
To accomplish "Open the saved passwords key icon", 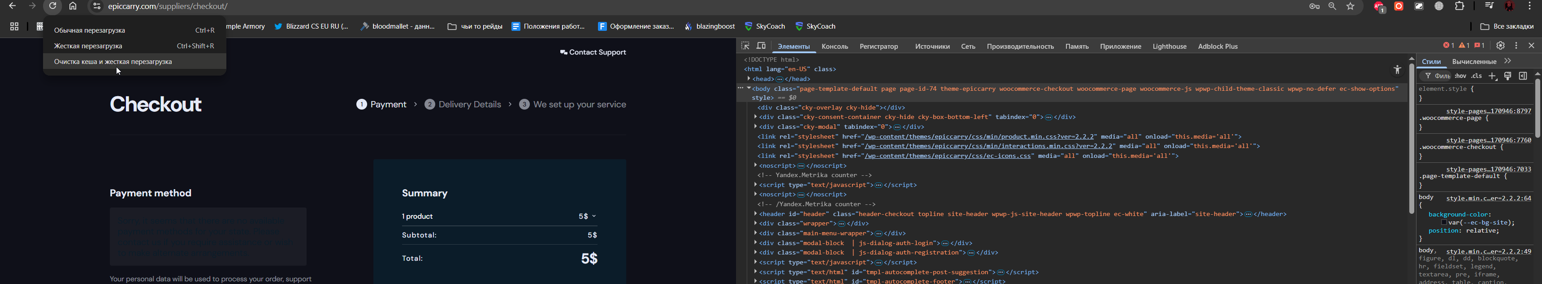I will coord(1315,7).
